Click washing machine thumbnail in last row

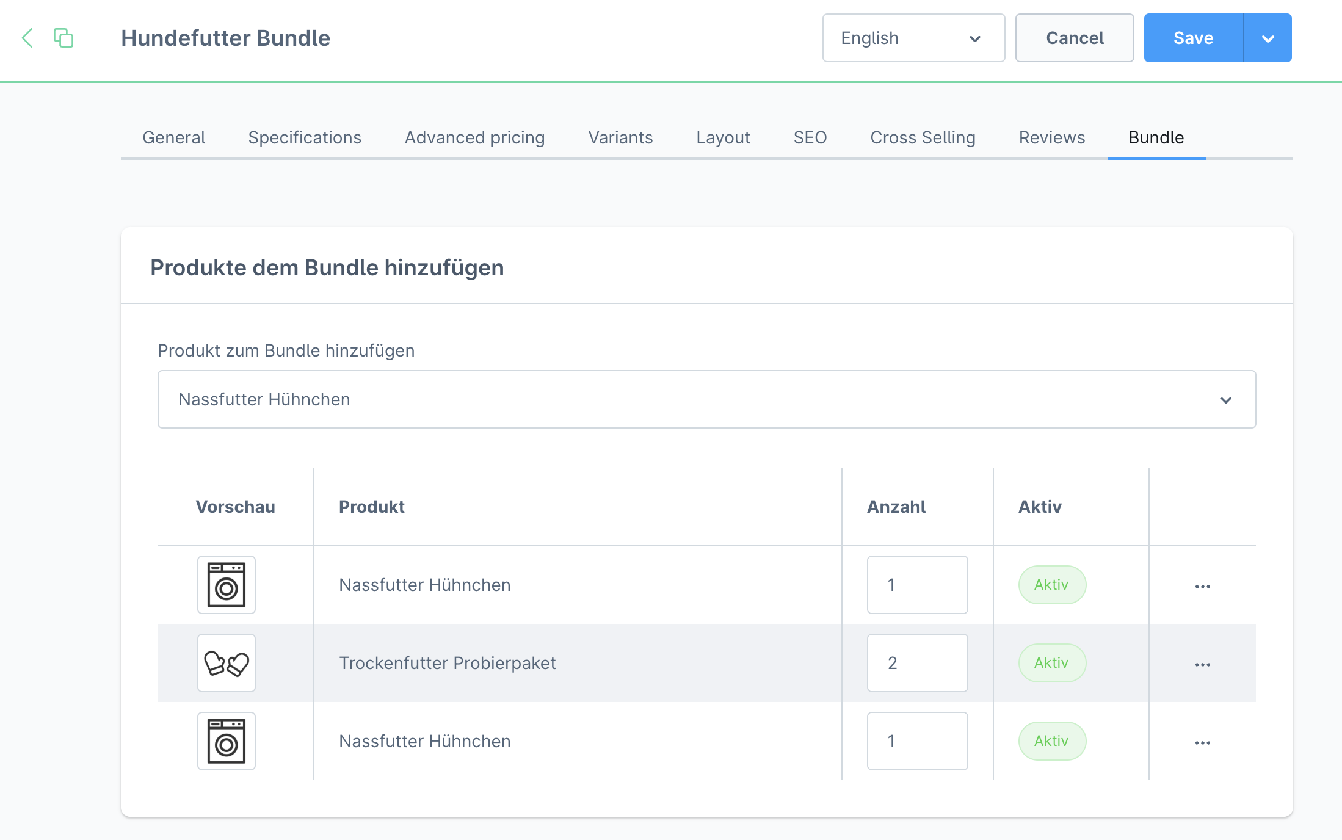coord(226,741)
